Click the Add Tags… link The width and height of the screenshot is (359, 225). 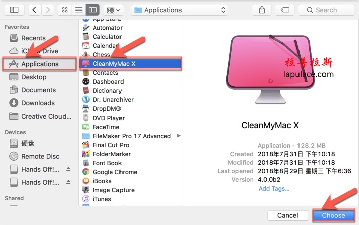pos(274,188)
